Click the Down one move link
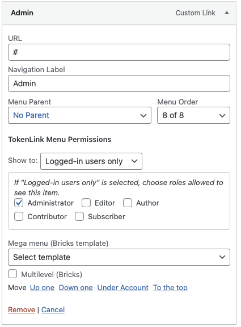The height and width of the screenshot is (327, 241). pos(76,288)
